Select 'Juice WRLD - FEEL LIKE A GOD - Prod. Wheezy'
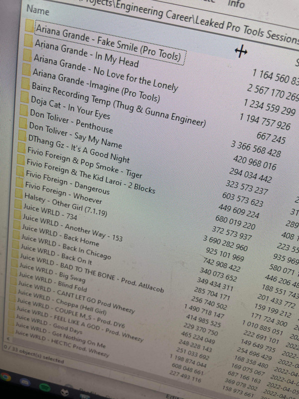This screenshot has height=399, width=299. click(80, 325)
